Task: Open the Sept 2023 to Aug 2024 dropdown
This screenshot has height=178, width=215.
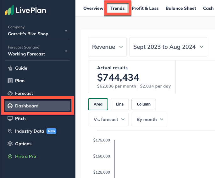Action: (x=168, y=47)
